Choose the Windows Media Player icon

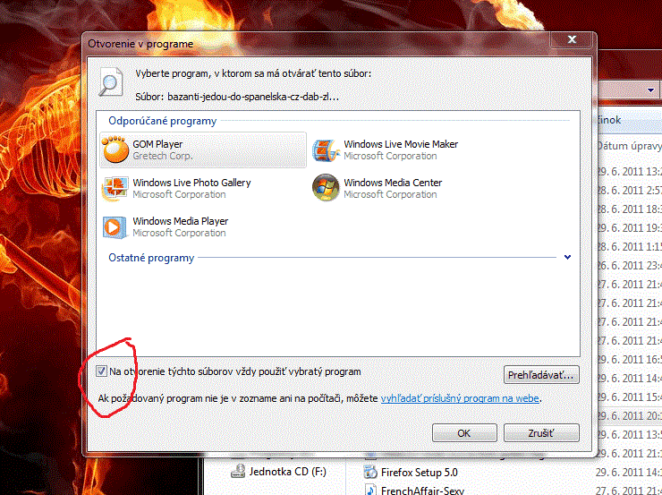click(x=115, y=226)
